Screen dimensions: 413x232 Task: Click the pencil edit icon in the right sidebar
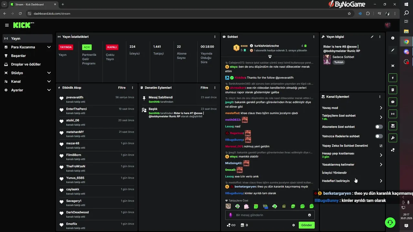pyautogui.click(x=393, y=50)
